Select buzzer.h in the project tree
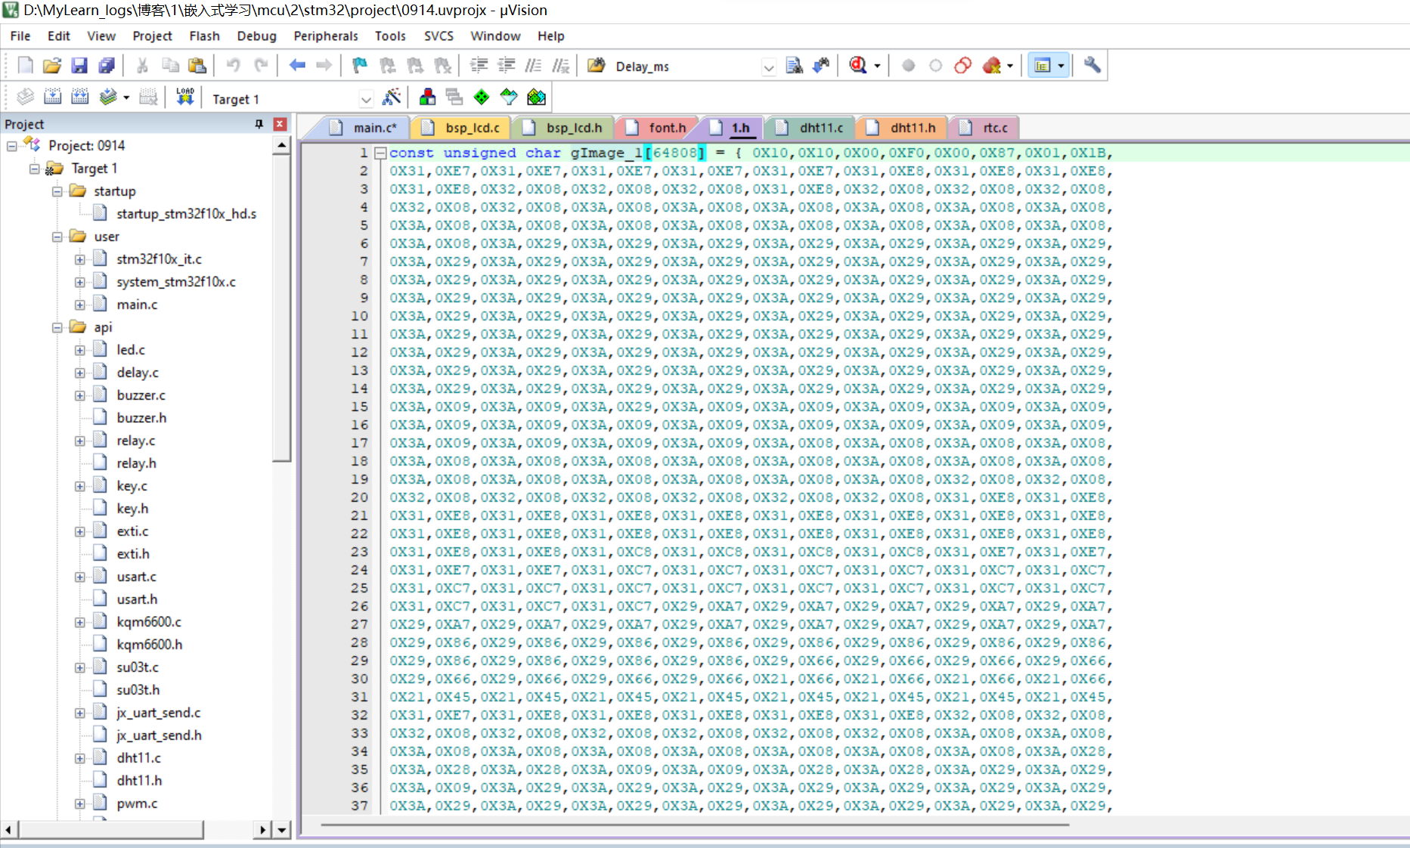 [141, 418]
